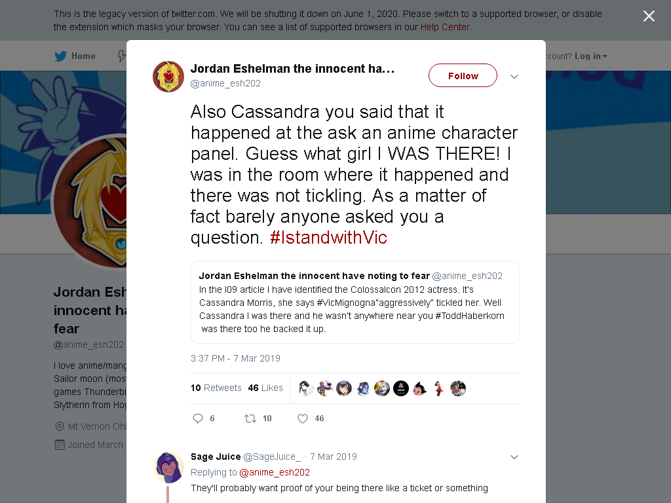Viewport: 671px width, 503px height.
Task: Expand options chevron on Sage Juice reply
Action: coord(514,457)
